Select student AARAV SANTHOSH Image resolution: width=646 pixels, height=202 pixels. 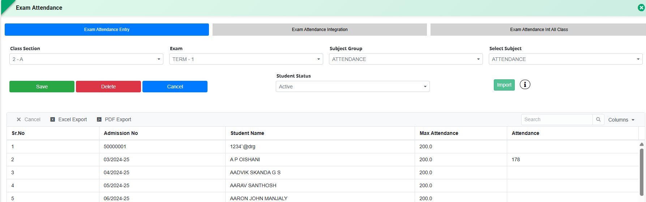click(253, 185)
